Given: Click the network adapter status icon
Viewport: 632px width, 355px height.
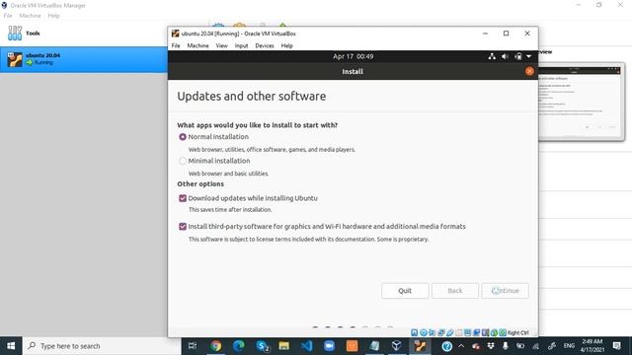Looking at the screenshot, I should point(441,333).
